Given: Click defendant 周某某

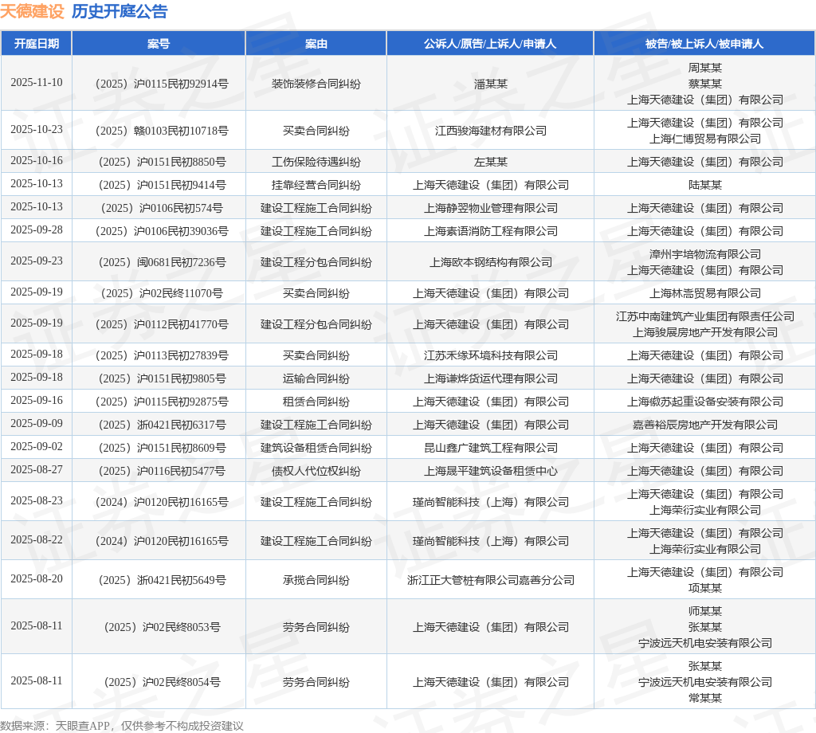Looking at the screenshot, I should click(x=704, y=68).
